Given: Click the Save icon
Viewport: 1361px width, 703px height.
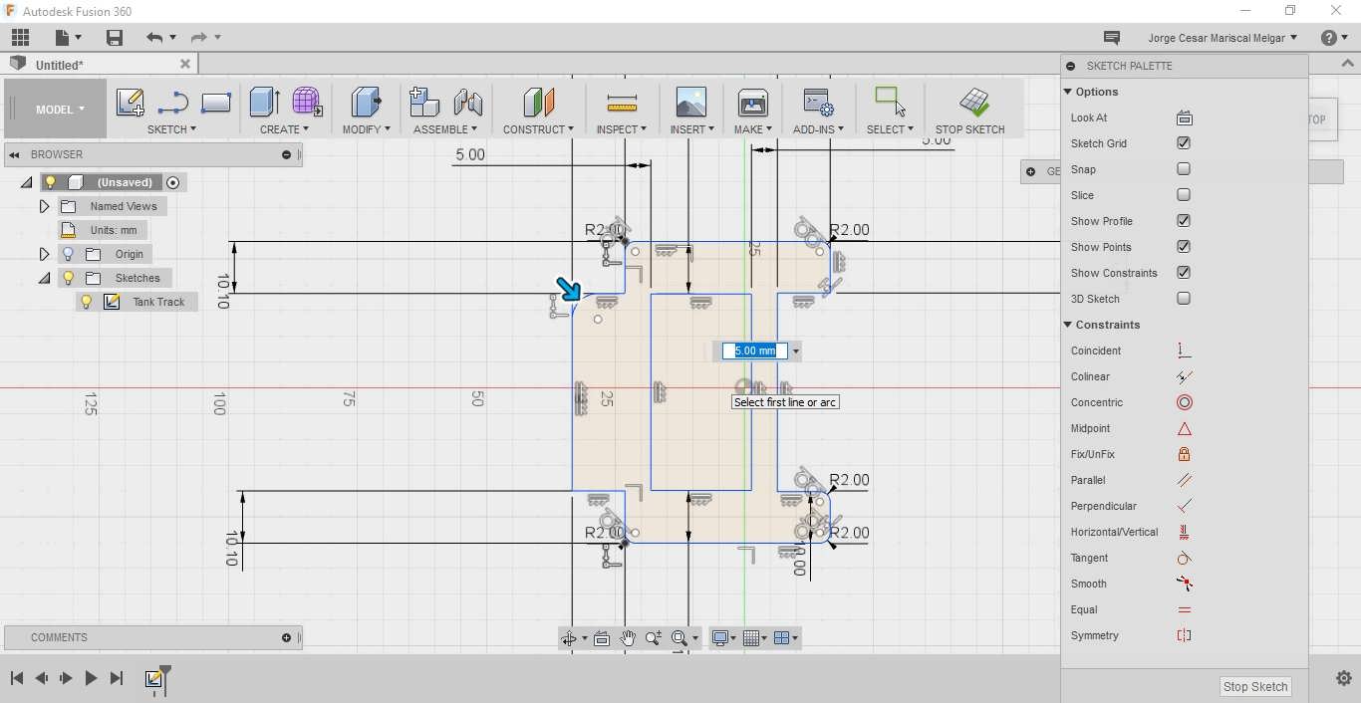Looking at the screenshot, I should [115, 38].
